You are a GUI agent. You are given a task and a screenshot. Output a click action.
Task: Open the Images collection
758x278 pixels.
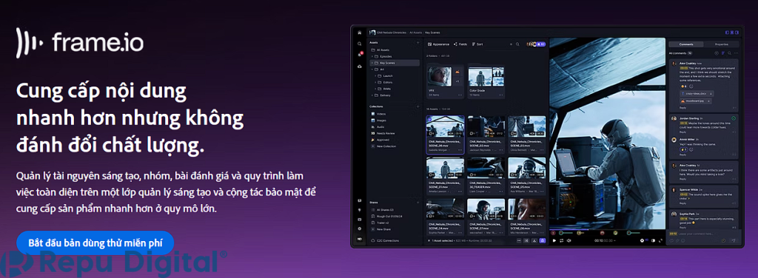pos(379,121)
